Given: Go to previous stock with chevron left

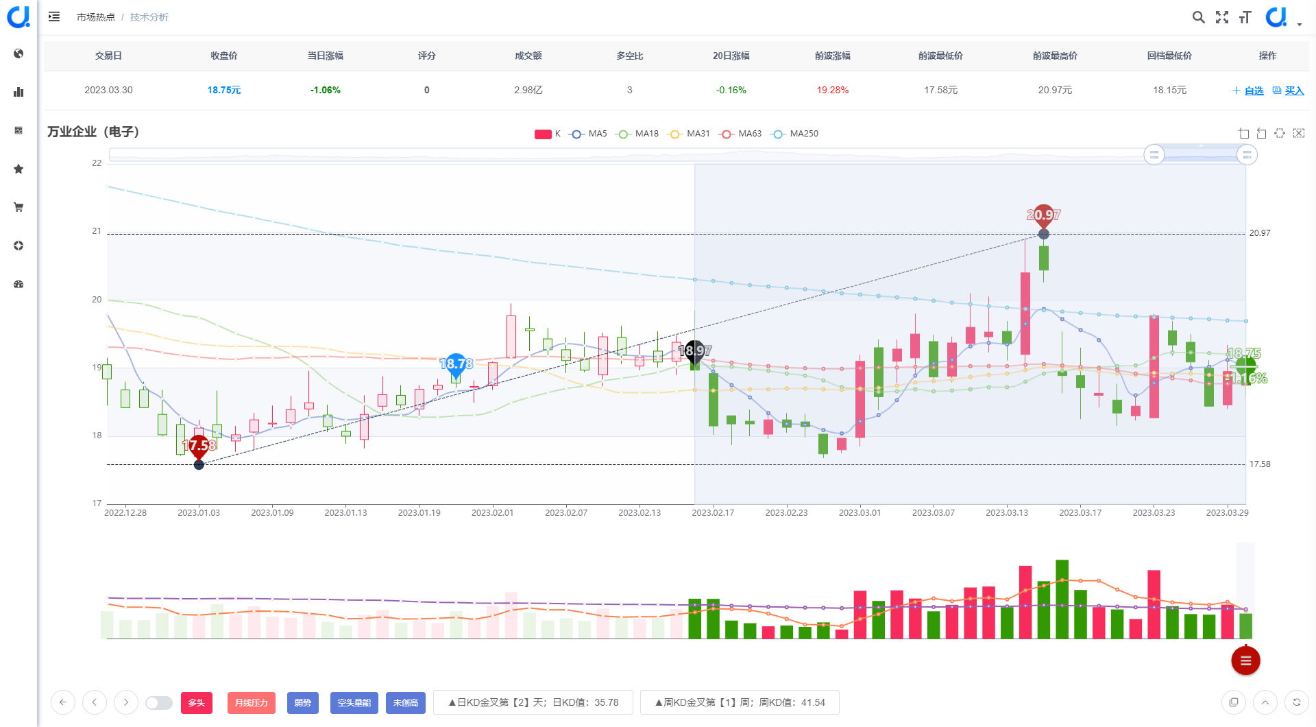Looking at the screenshot, I should click(x=95, y=702).
